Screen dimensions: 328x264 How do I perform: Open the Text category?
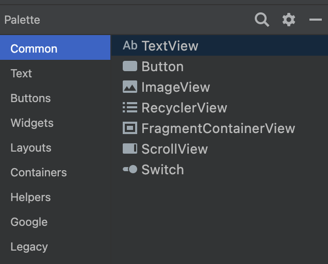pos(55,73)
